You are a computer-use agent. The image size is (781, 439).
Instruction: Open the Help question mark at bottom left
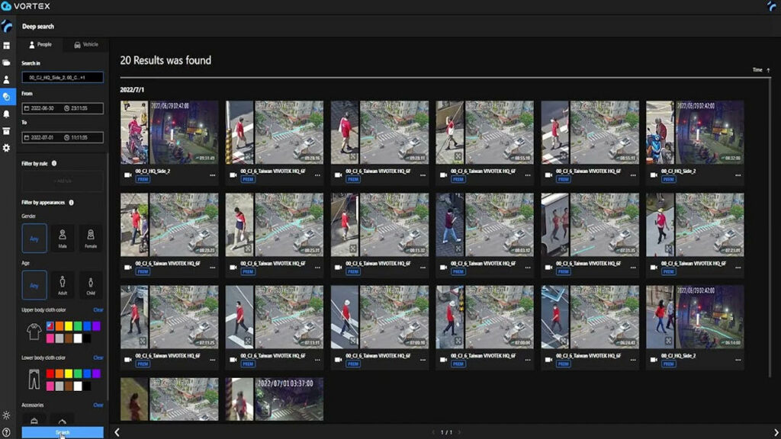[x=7, y=431]
